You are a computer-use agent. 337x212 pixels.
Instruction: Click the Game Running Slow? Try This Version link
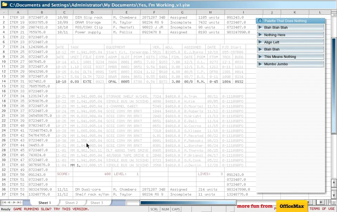[51, 209]
